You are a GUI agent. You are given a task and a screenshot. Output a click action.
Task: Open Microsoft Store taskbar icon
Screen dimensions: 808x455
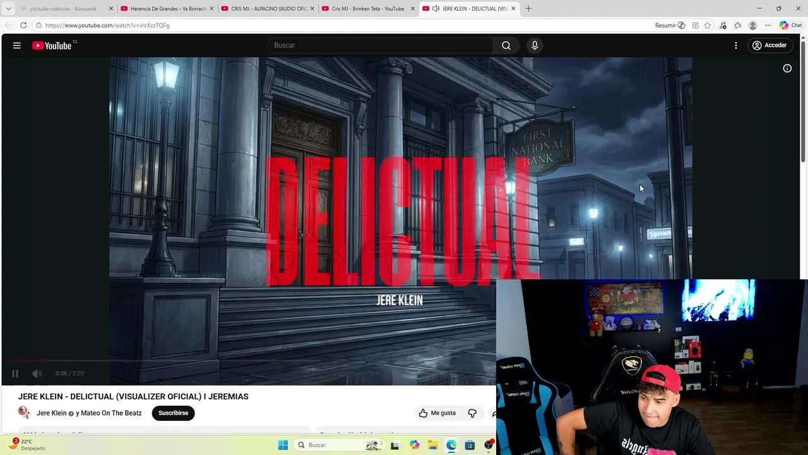tap(470, 446)
